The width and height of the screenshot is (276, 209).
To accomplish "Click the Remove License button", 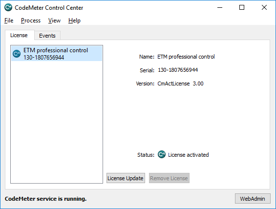I will coord(169,178).
